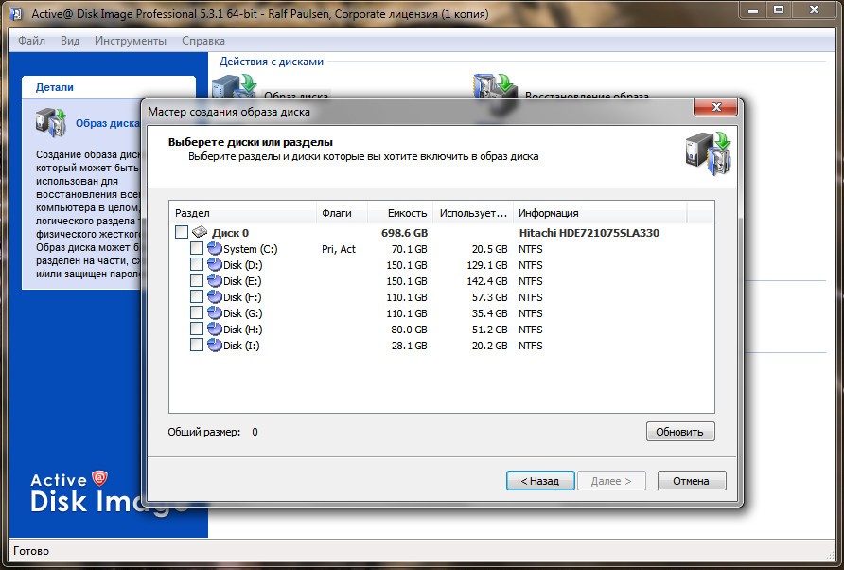Select the Disk (F:) row label
Viewport: 844px width, 570px height.
[242, 297]
